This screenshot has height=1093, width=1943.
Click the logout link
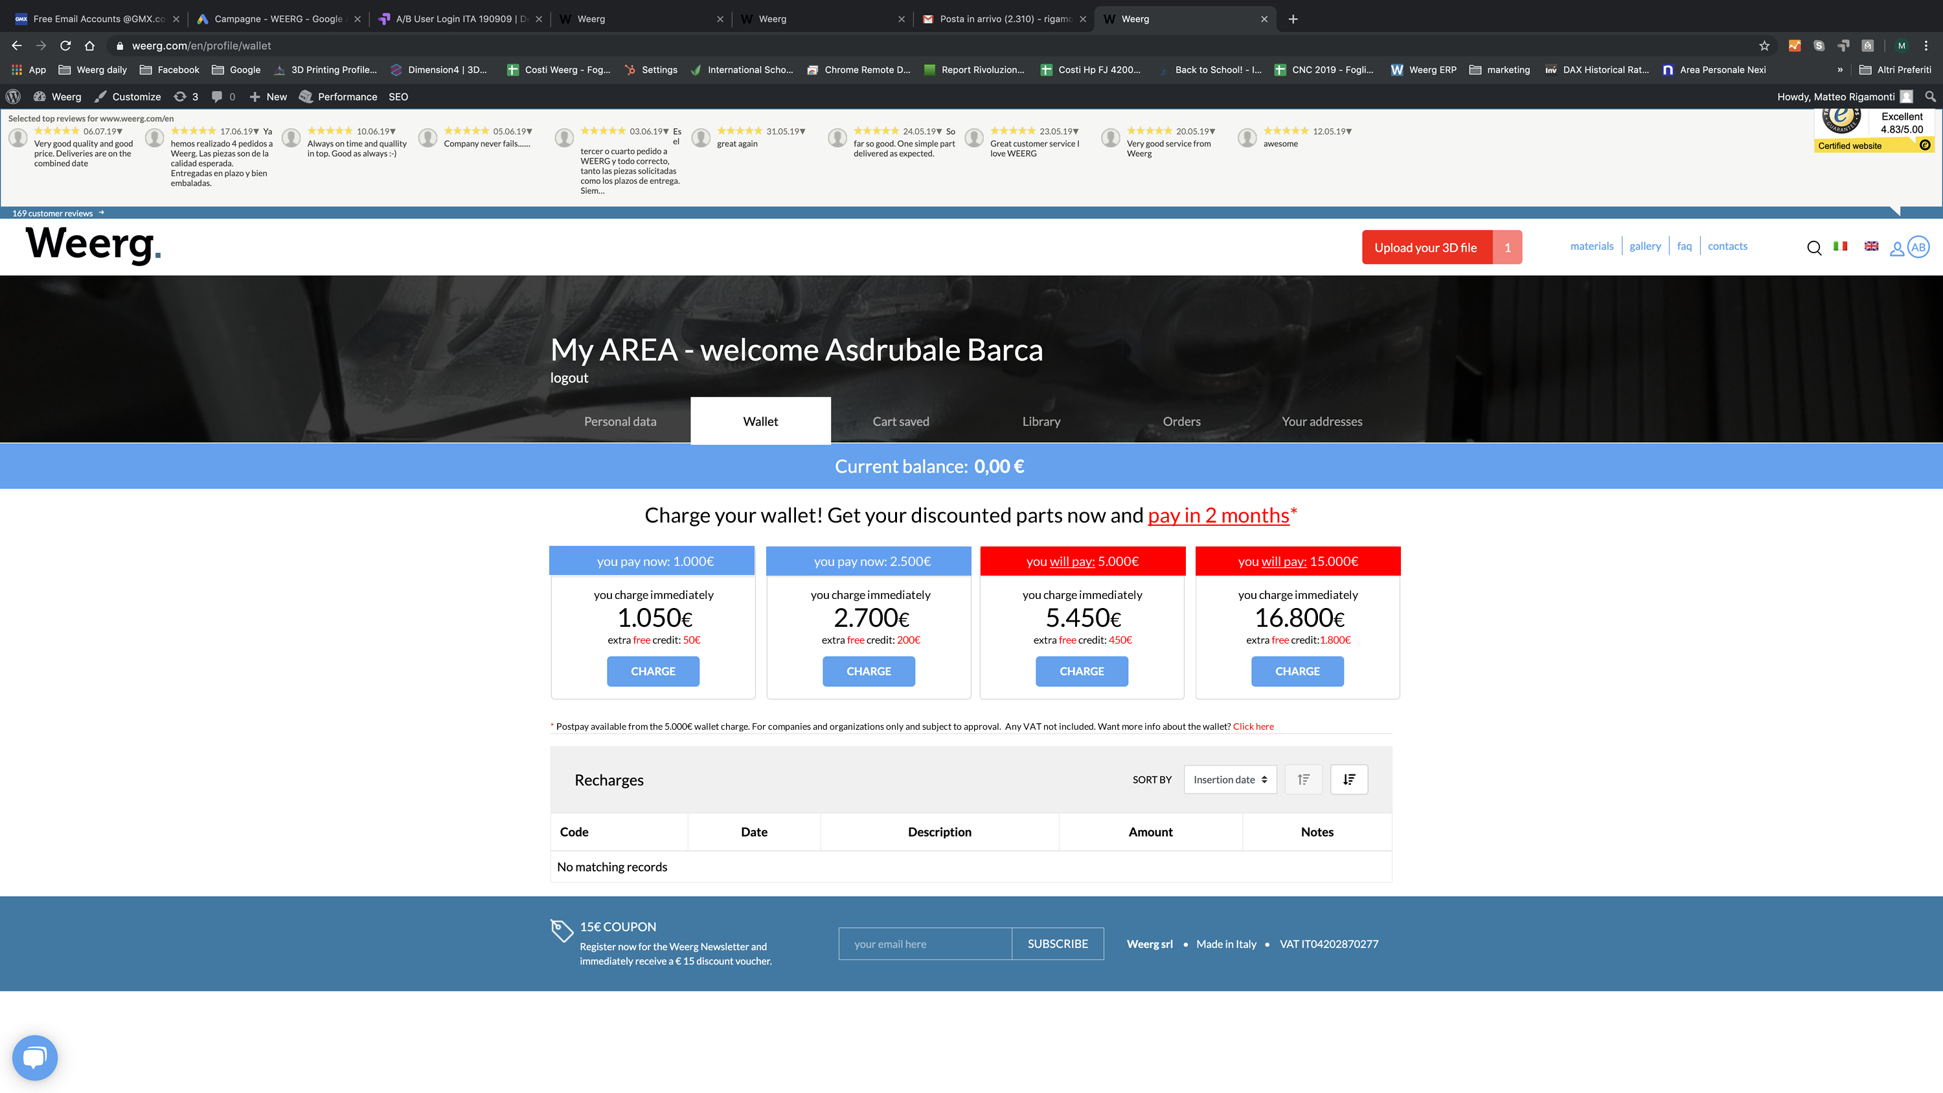569,378
